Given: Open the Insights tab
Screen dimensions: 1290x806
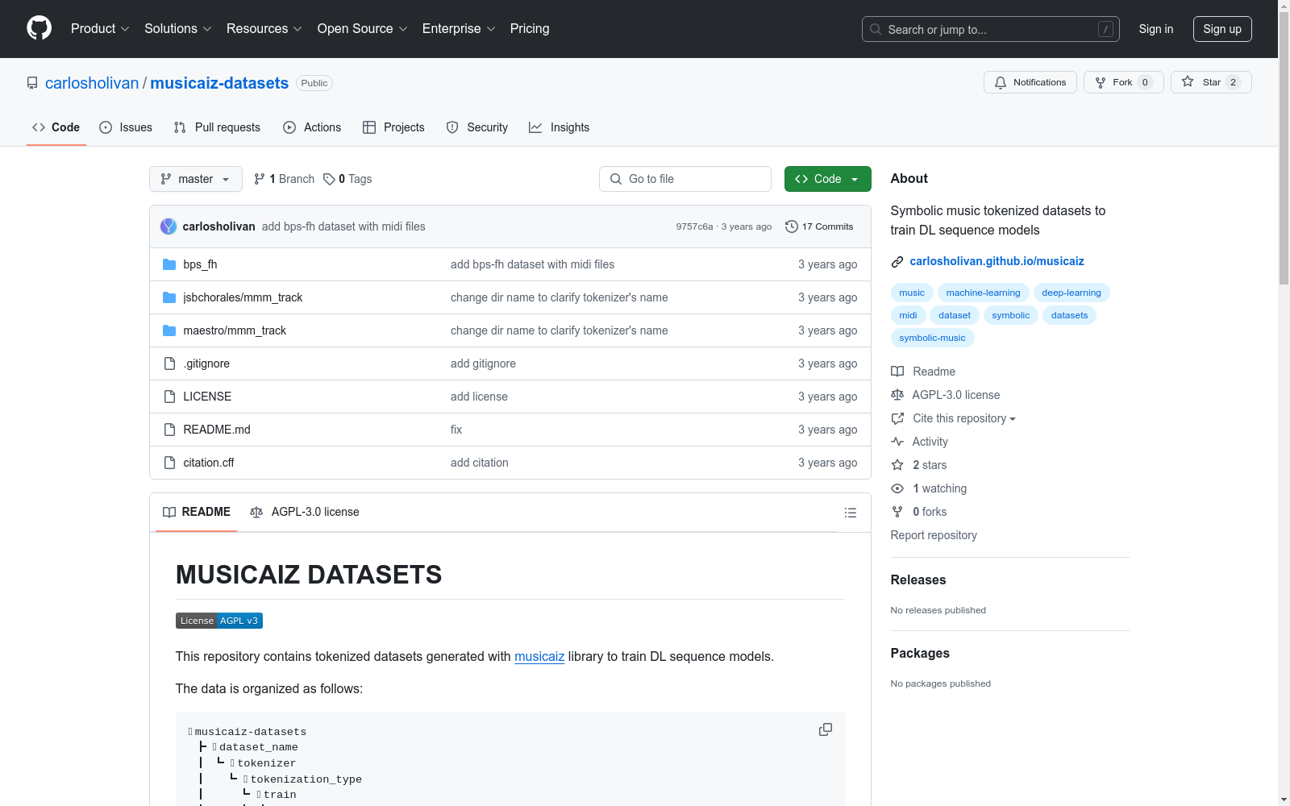Looking at the screenshot, I should [560, 127].
